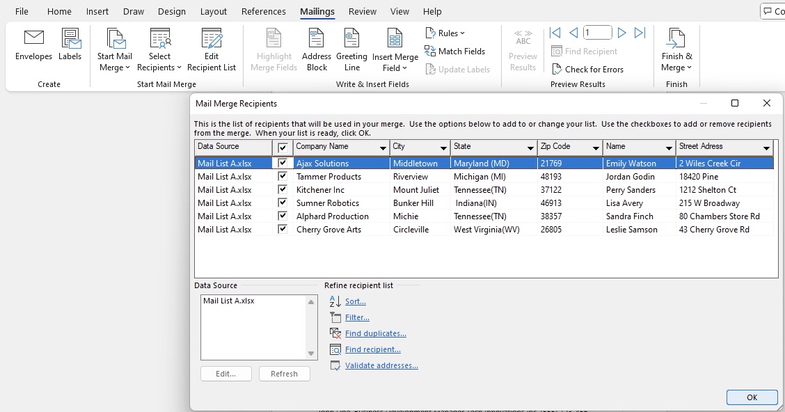Select Mail List A.xlsx in Data Source box

(x=229, y=301)
